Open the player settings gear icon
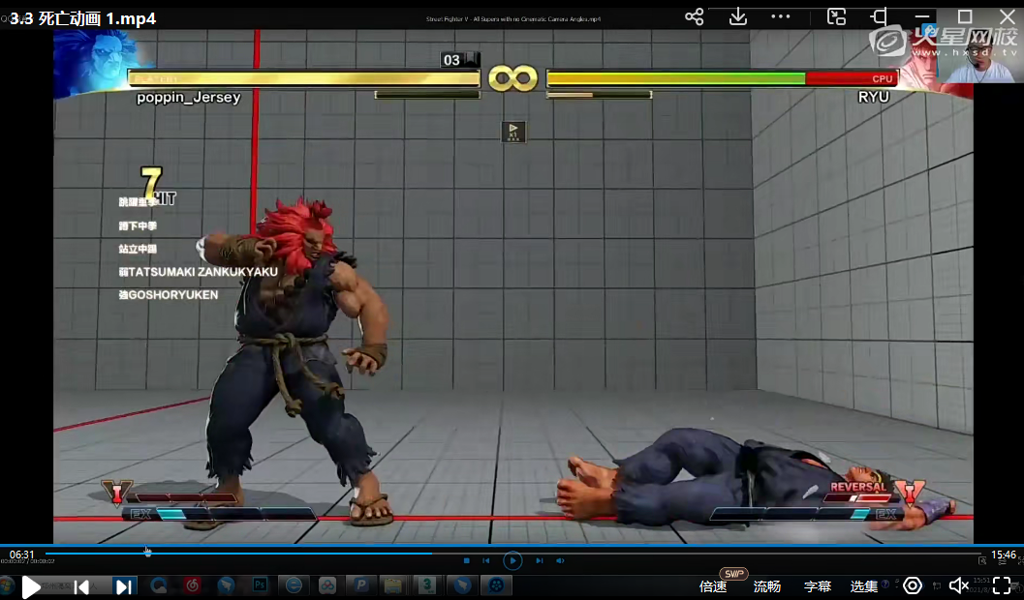The width and height of the screenshot is (1024, 600). pos(912,585)
